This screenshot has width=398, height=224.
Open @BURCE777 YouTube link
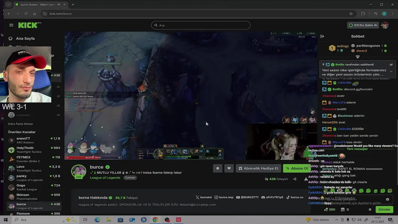coord(247,197)
